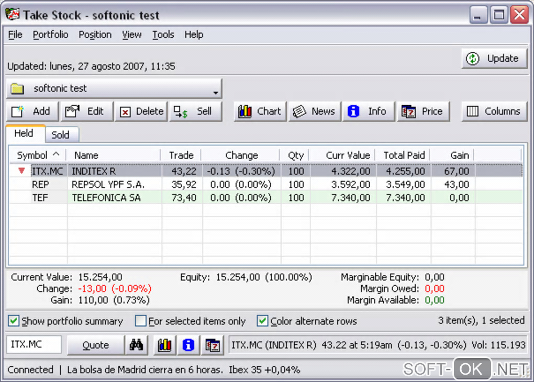Click the '3 item(s), 1 selected' text

481,320
